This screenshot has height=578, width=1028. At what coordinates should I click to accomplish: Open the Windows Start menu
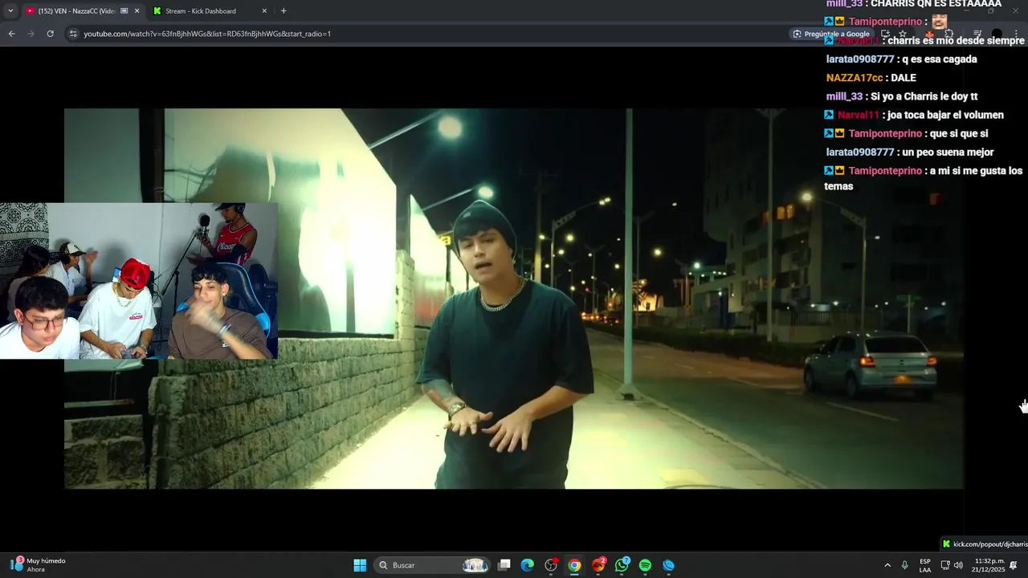360,565
